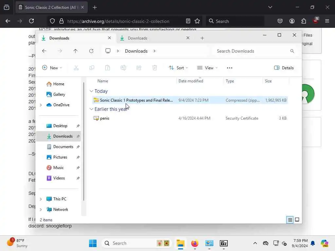Go back in File Explorer navigation

point(44,51)
